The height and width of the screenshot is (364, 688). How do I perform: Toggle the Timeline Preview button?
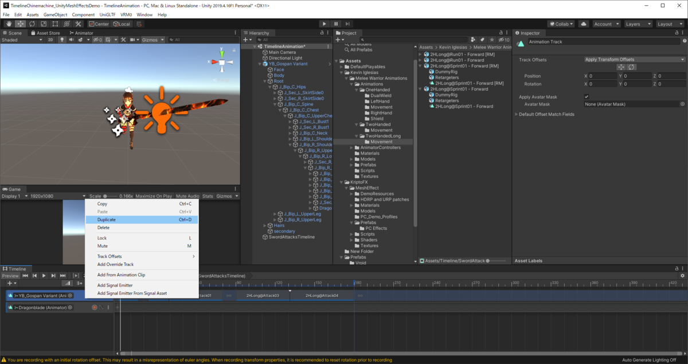pyautogui.click(x=10, y=276)
